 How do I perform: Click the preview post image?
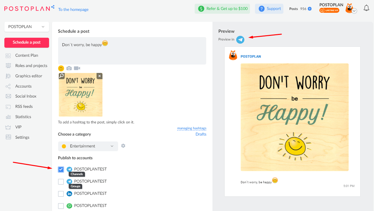tap(295, 117)
